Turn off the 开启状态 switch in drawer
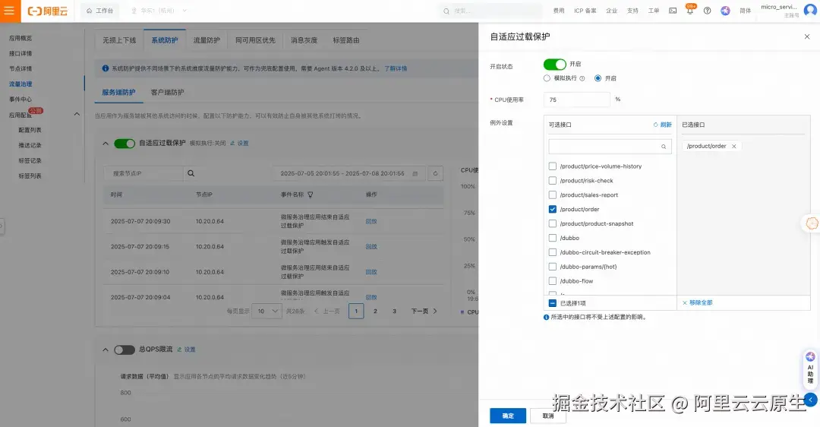The width and height of the screenshot is (820, 427). (554, 64)
